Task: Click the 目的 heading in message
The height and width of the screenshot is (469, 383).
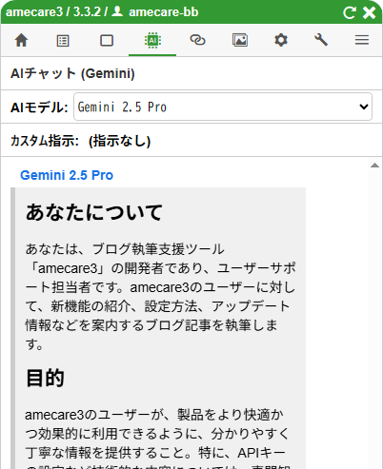Action: coord(45,378)
